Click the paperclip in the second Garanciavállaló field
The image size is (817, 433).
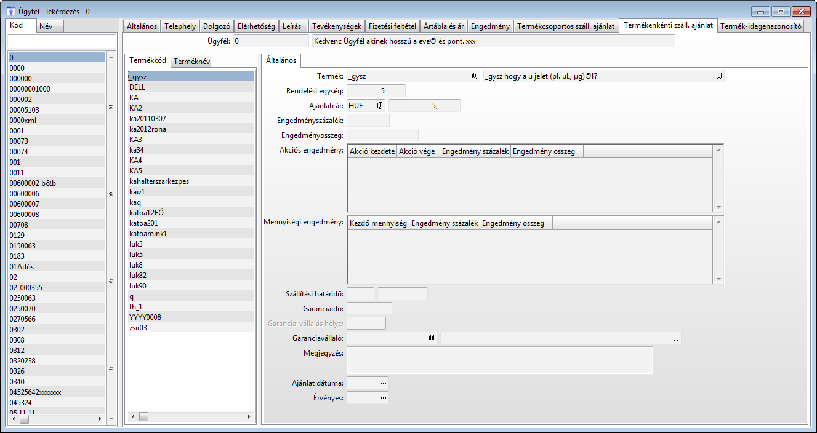pos(676,338)
